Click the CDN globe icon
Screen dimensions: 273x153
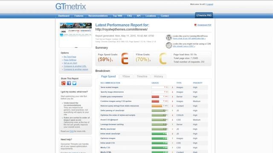click(169, 45)
